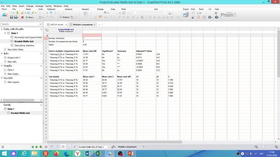Click the Analyze button in Analysis group
Viewport: 280px width, 157px height.
point(64,17)
